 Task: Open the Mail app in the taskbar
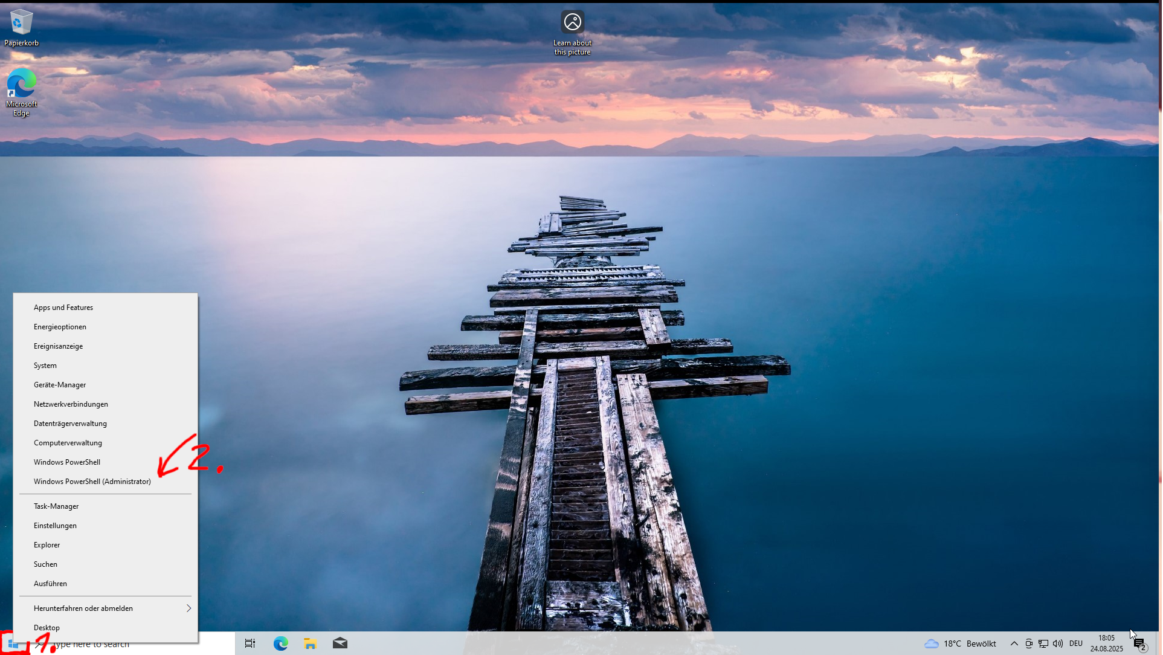[x=340, y=644]
